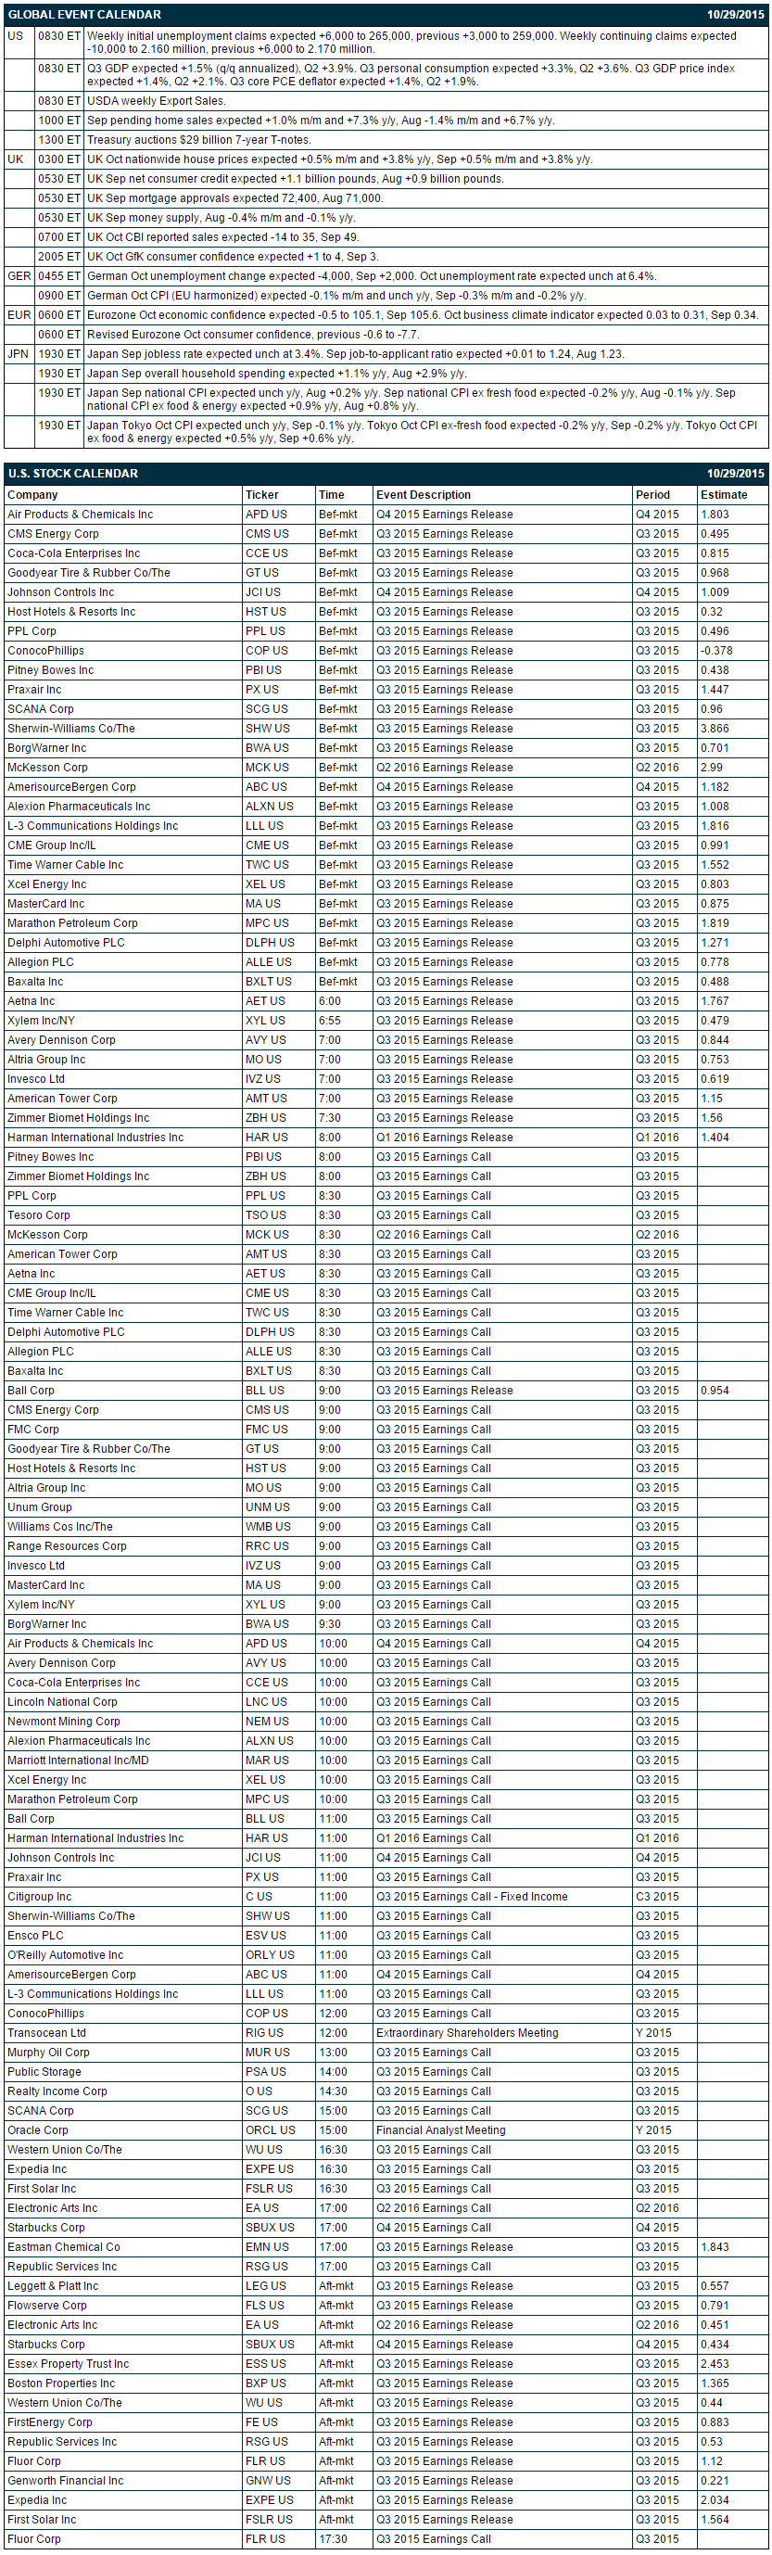
Task: Click the 'GLOBAL EVENT CALENDAR' header title
Action: coord(84,15)
